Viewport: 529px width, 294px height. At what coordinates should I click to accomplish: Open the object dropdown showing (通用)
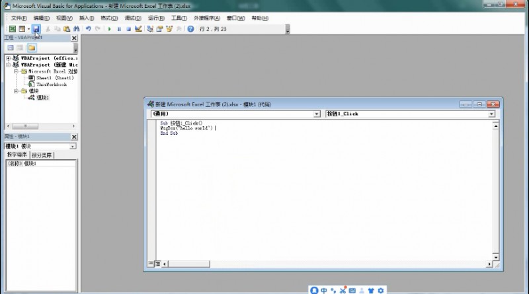tap(235, 114)
